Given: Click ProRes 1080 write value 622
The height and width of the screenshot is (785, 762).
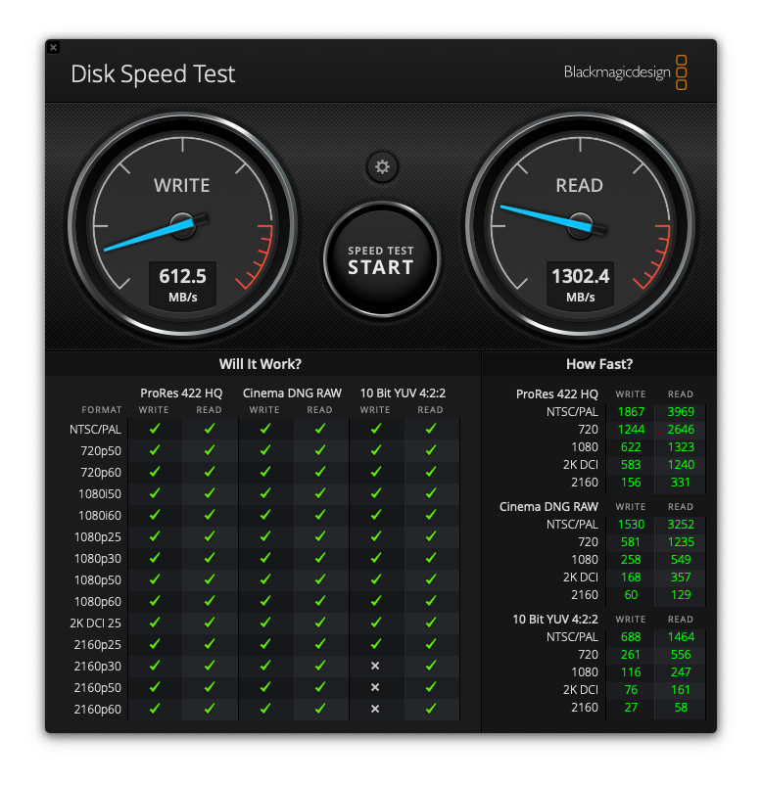Looking at the screenshot, I should [631, 447].
